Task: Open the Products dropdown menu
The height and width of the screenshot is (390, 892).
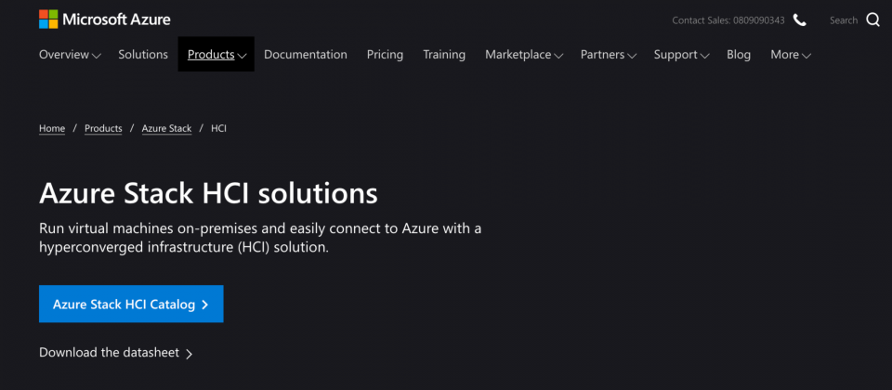Action: [x=216, y=55]
